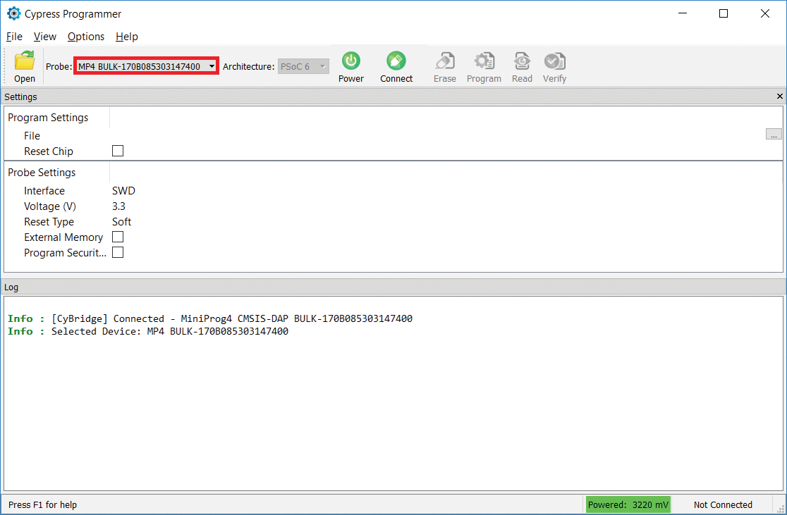Toggle the green Power button
The height and width of the screenshot is (515, 787).
(351, 61)
